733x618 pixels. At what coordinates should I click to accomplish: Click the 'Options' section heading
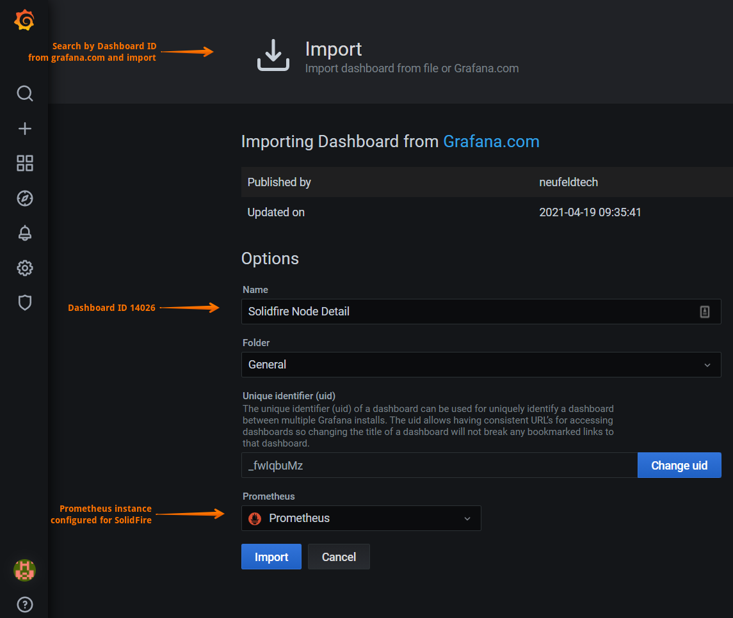point(270,258)
